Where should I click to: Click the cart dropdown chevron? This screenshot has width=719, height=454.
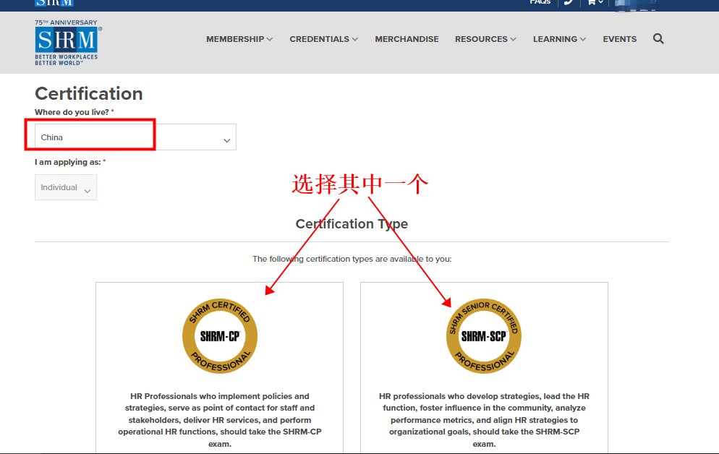[x=600, y=2]
